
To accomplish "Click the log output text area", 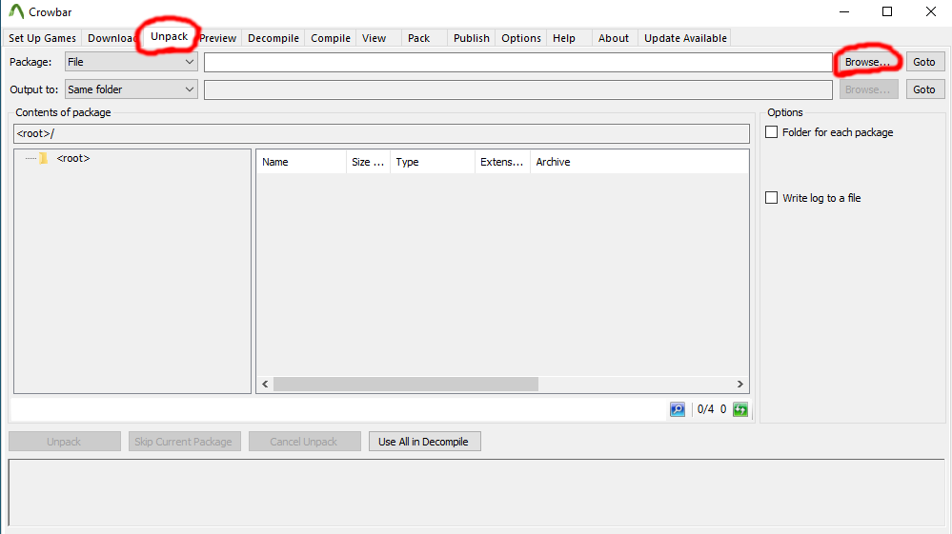I will tap(476, 492).
